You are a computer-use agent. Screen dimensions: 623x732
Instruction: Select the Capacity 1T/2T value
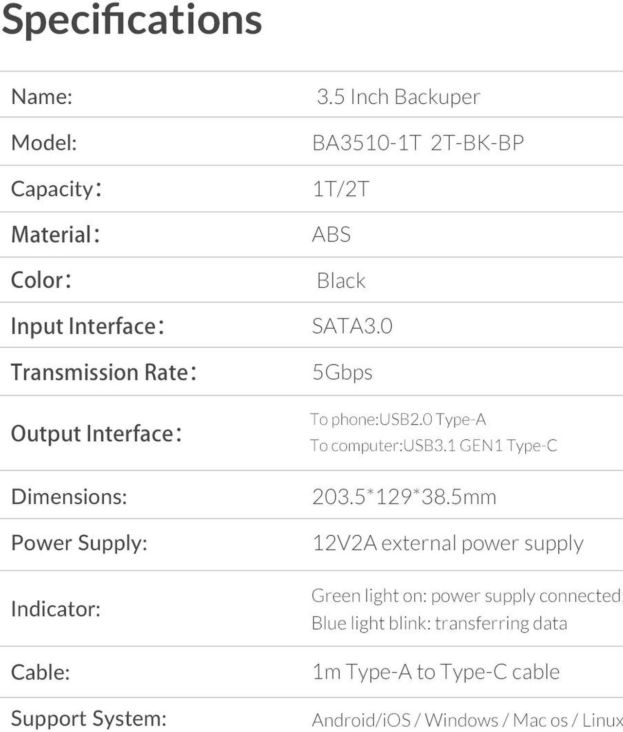(x=341, y=189)
